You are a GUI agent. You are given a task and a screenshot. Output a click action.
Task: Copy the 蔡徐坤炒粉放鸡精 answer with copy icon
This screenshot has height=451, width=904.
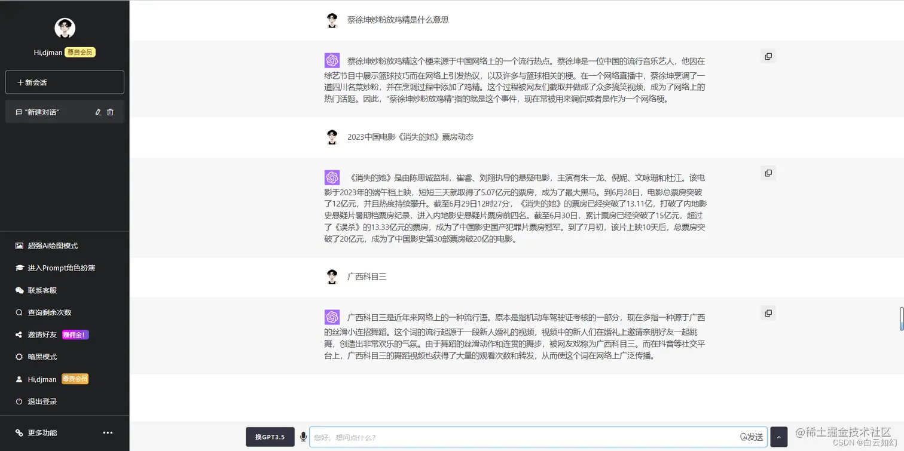coord(768,56)
